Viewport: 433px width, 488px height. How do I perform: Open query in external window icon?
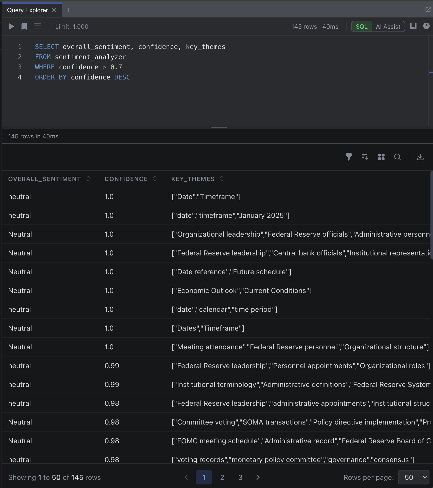[x=428, y=10]
